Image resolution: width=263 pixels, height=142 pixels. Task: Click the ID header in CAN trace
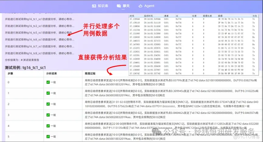pyautogui.click(x=177, y=16)
